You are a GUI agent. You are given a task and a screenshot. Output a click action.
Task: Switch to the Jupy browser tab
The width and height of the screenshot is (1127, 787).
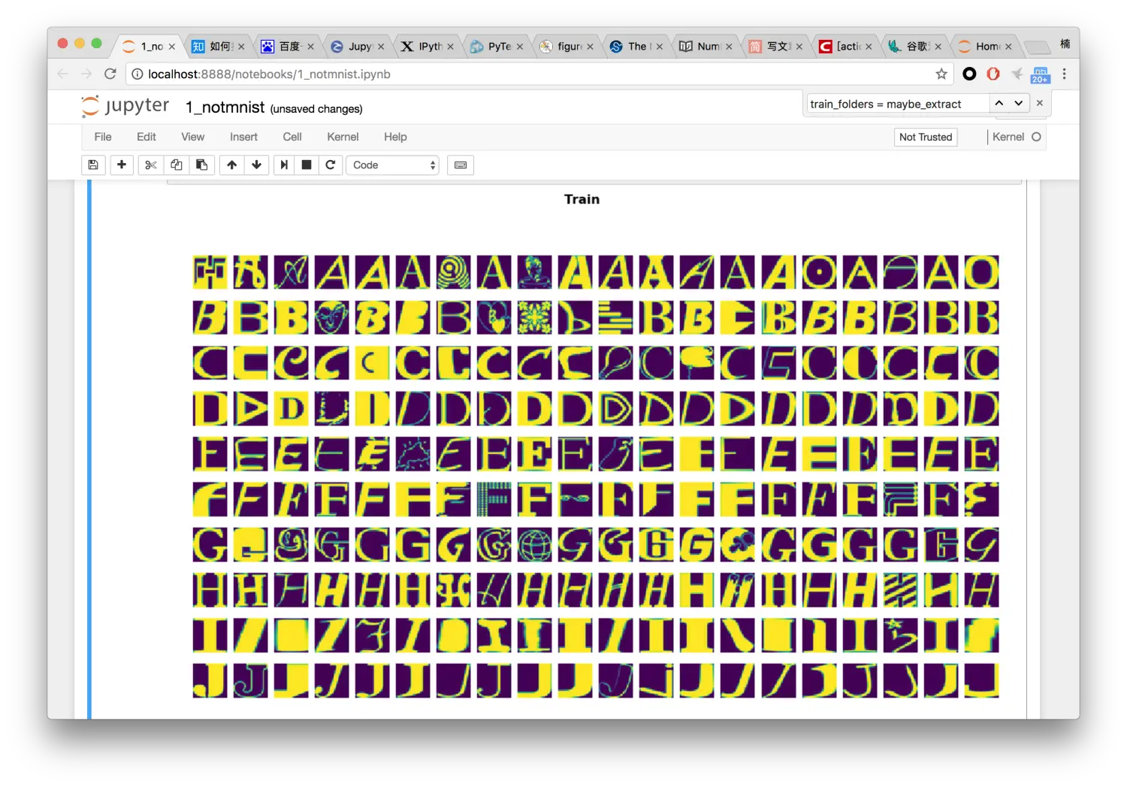[x=358, y=47]
